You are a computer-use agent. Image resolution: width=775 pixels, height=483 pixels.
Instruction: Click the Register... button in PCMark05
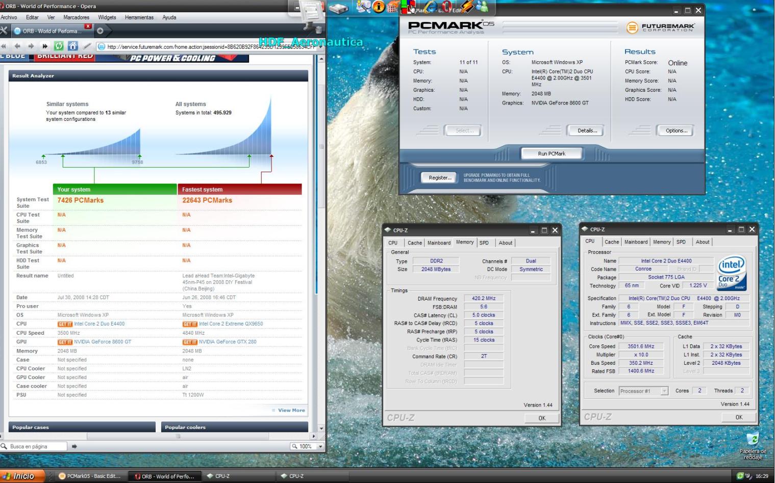click(440, 178)
